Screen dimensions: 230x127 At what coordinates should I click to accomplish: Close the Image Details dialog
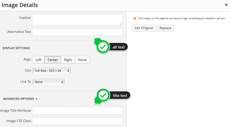click(x=226, y=5)
